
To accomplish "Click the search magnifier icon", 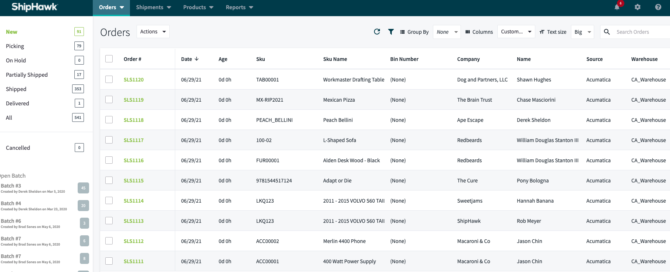I will point(607,32).
